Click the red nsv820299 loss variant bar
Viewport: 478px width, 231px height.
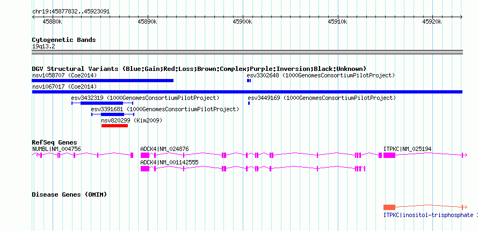[x=114, y=126]
